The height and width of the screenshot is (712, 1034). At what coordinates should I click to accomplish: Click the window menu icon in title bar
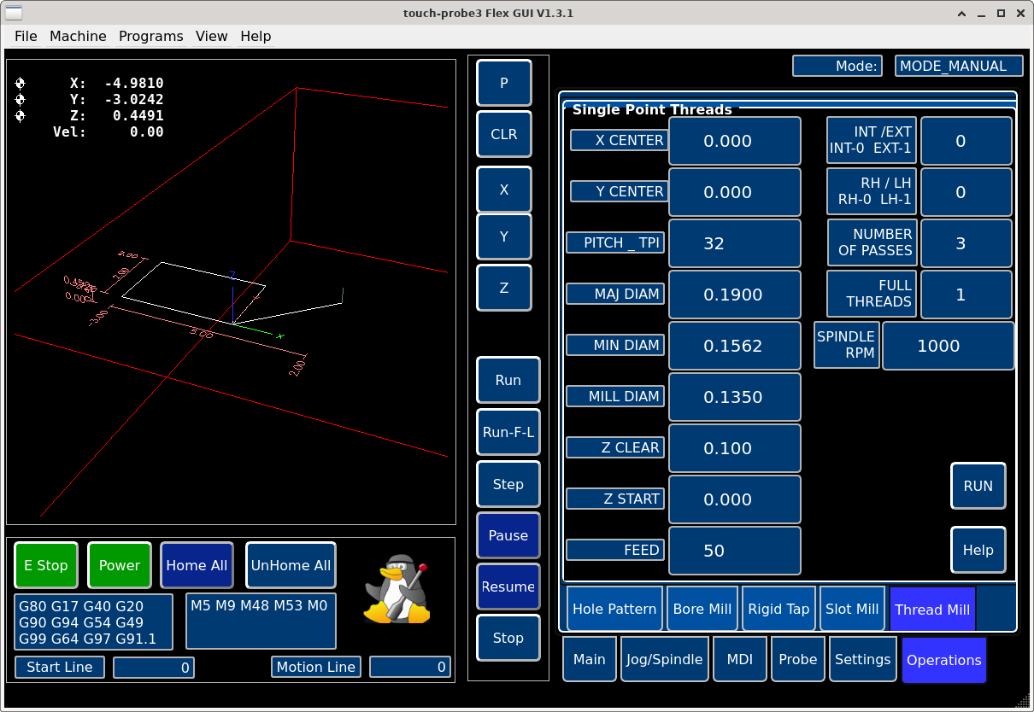click(15, 13)
